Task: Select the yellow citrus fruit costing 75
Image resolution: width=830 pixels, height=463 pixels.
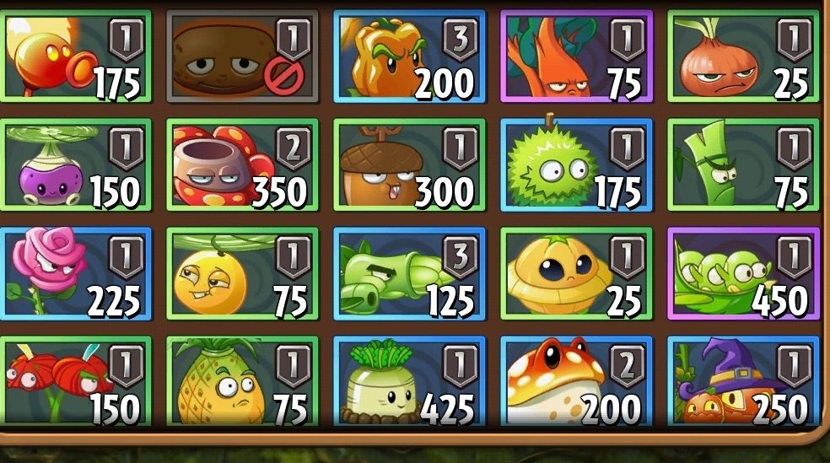Action: click(243, 274)
